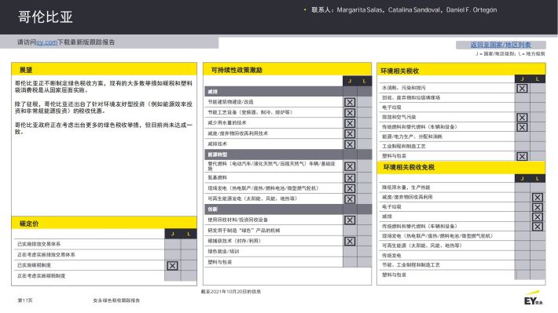Click 传统发电 row text

391,256
